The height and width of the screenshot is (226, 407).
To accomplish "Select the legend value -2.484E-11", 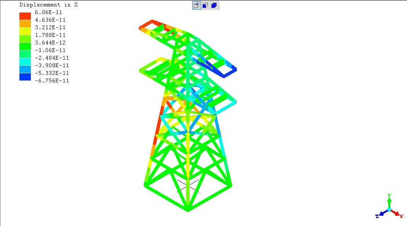I will pos(52,58).
